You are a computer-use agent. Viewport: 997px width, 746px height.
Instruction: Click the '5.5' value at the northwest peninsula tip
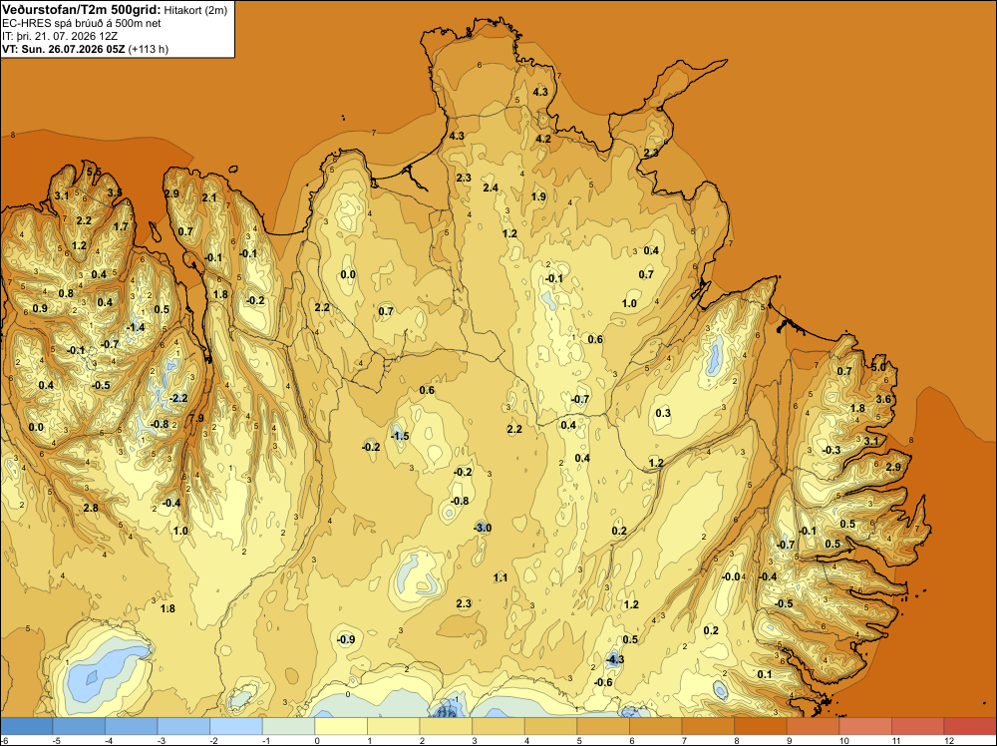click(94, 172)
